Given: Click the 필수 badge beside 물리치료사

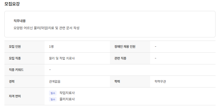Looking at the screenshot, I should coord(53,99).
